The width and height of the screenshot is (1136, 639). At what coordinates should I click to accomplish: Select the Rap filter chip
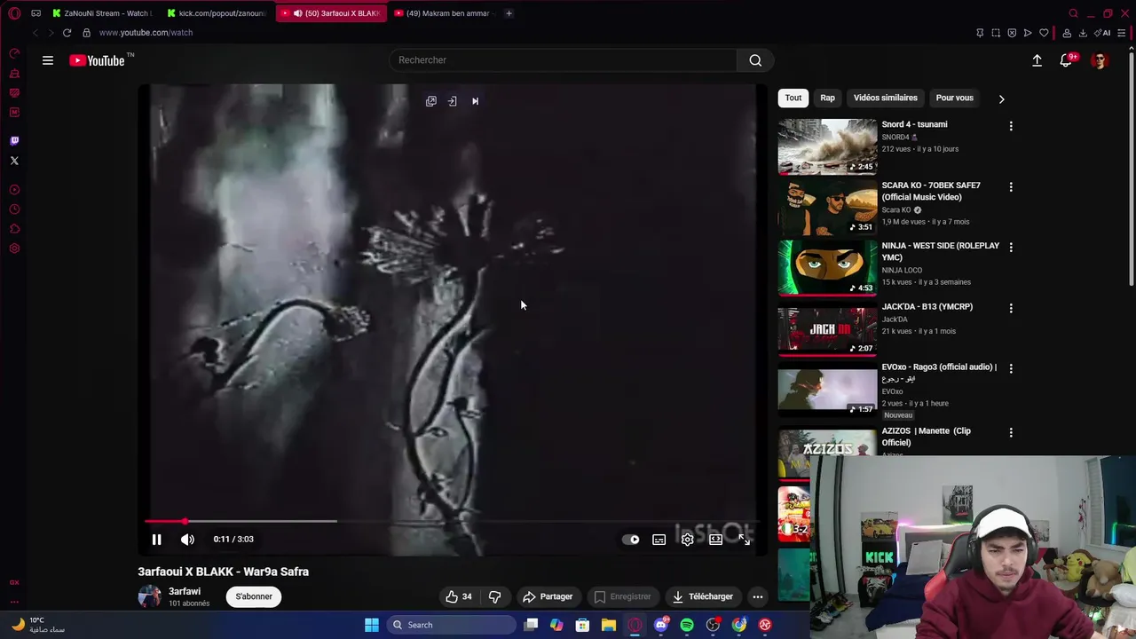827,98
